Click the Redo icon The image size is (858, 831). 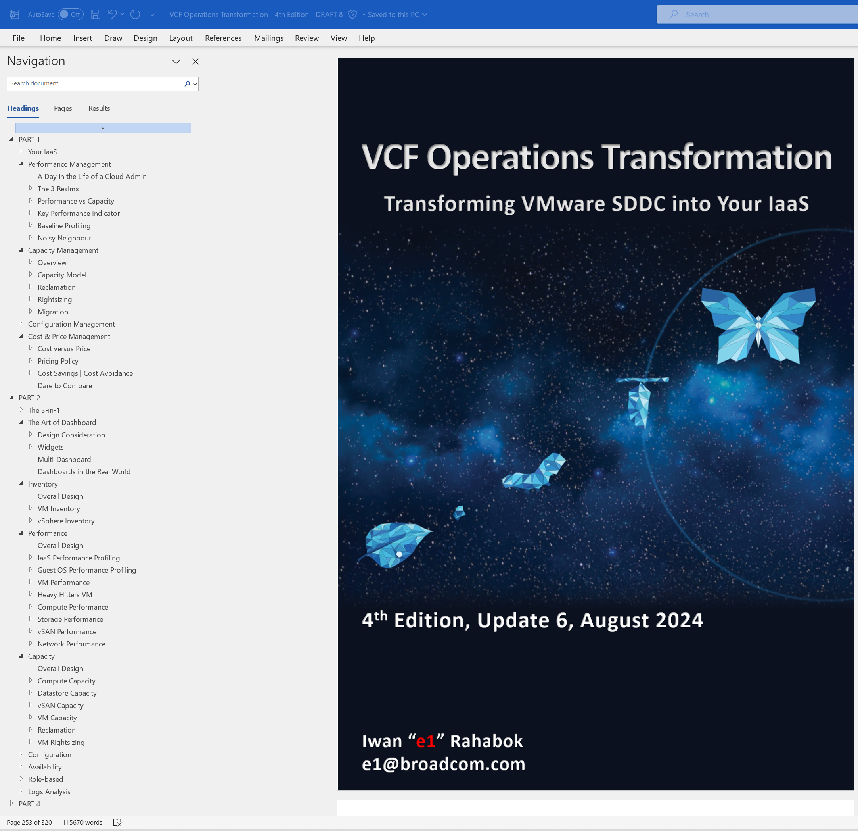click(x=135, y=14)
